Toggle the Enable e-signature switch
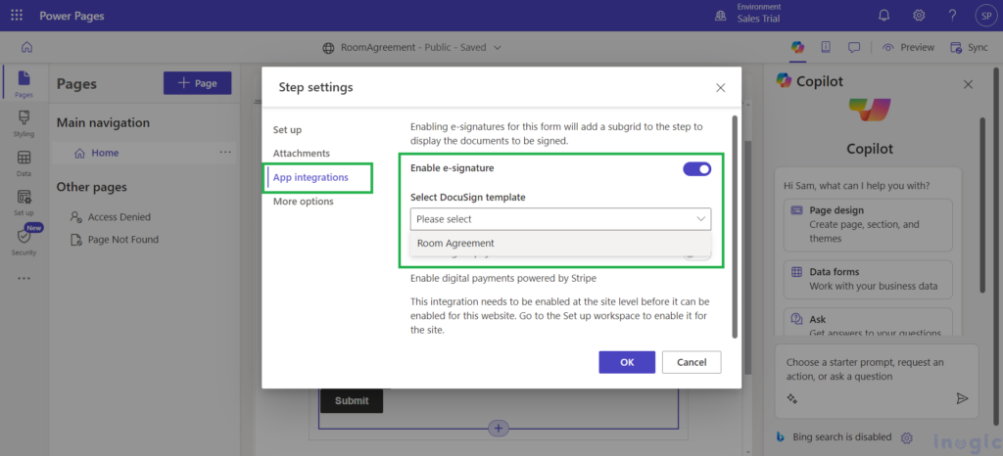Screen dimensions: 1003x456 pos(697,168)
